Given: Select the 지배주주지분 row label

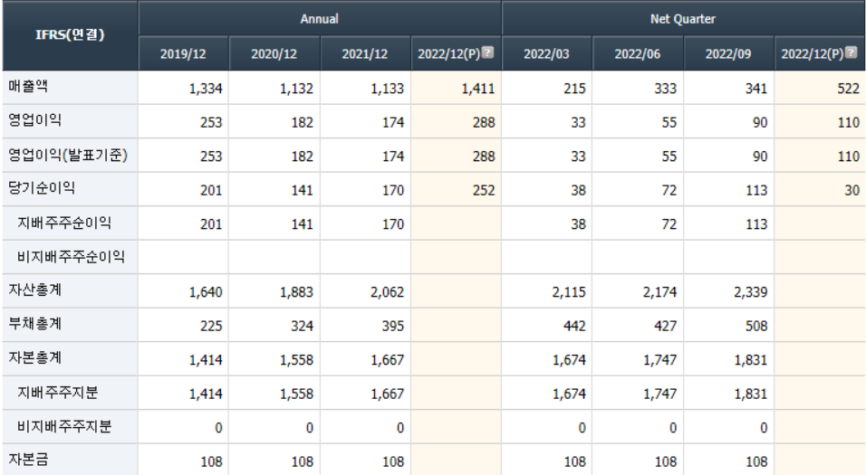Looking at the screenshot, I should pyautogui.click(x=57, y=393).
